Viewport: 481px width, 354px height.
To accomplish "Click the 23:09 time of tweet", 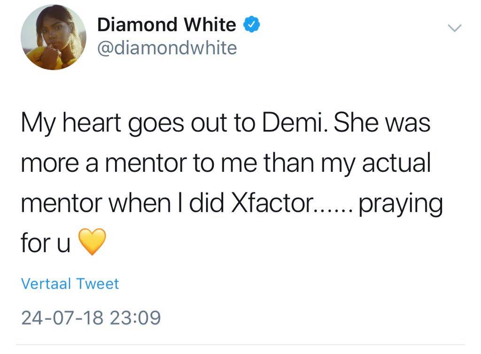I will (135, 318).
